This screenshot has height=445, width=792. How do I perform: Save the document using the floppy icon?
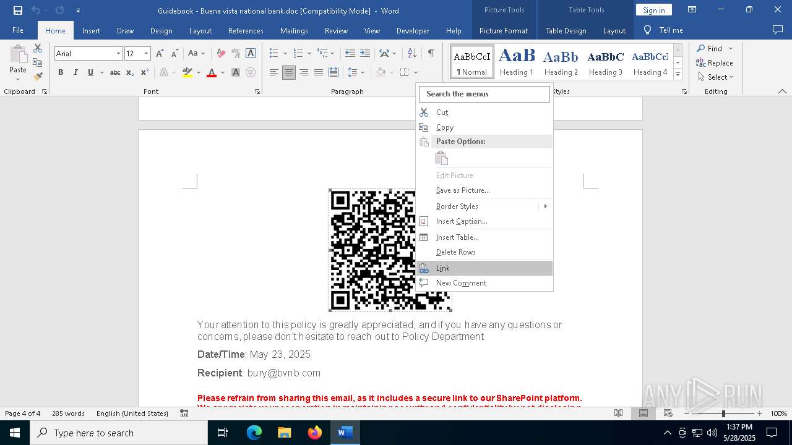[x=18, y=11]
